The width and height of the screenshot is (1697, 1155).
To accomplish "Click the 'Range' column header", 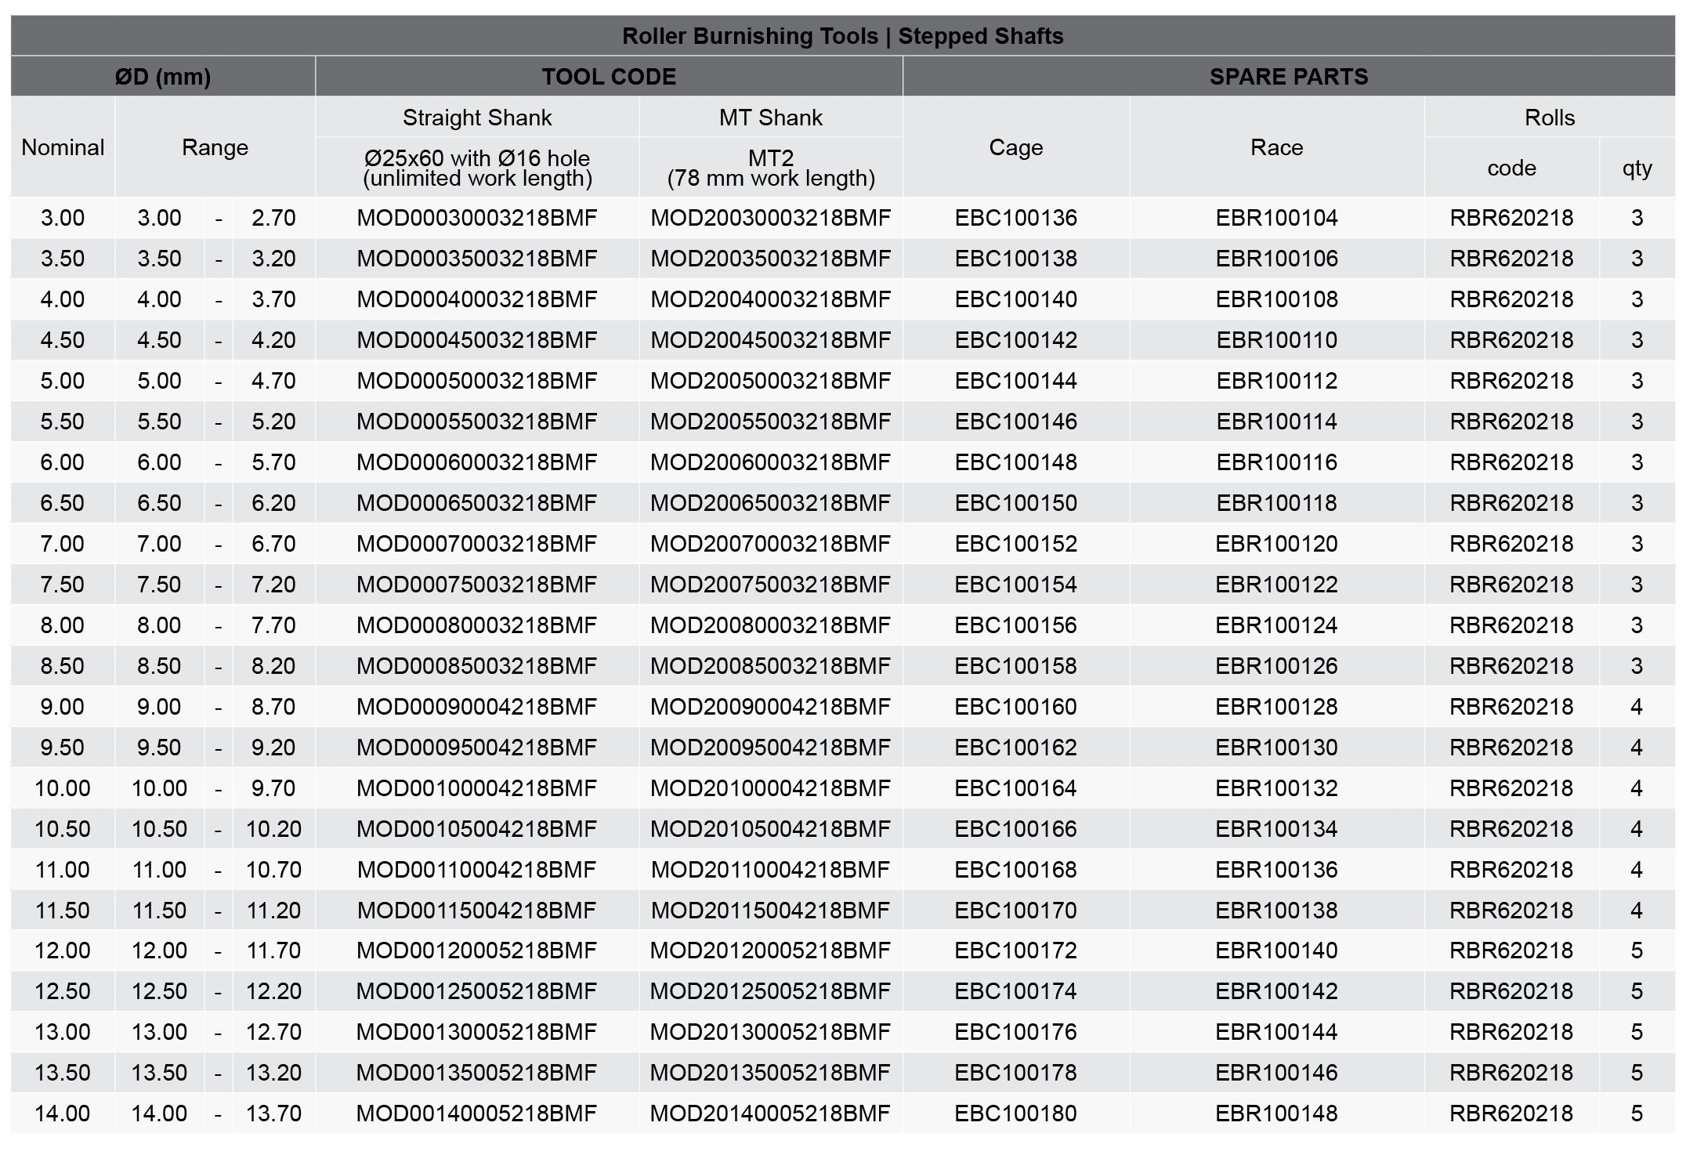I will 215,147.
